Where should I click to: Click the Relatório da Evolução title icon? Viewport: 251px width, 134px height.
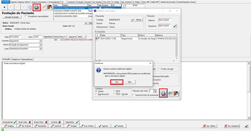click(x=95, y=11)
